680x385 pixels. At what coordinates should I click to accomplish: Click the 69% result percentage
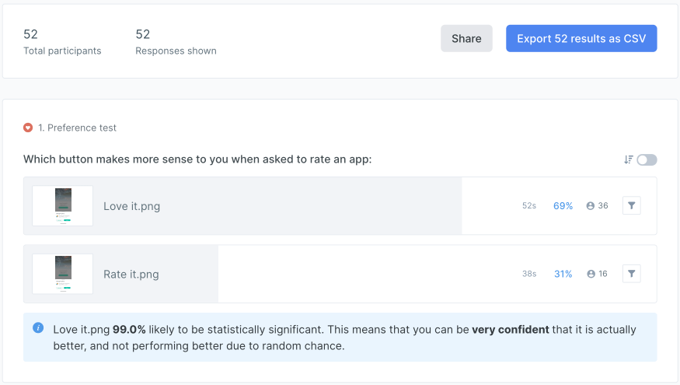pos(563,206)
